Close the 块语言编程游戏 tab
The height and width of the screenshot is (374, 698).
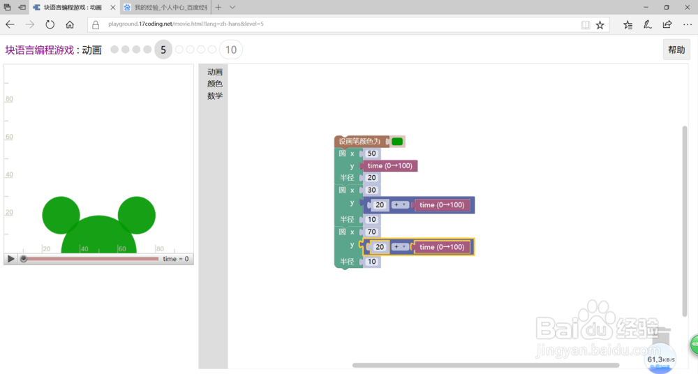112,7
